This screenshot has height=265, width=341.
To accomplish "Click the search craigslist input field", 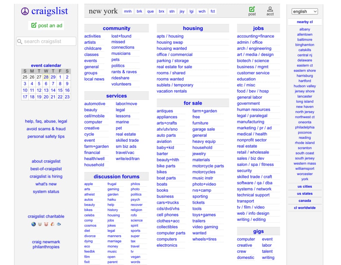I will [x=46, y=41].
